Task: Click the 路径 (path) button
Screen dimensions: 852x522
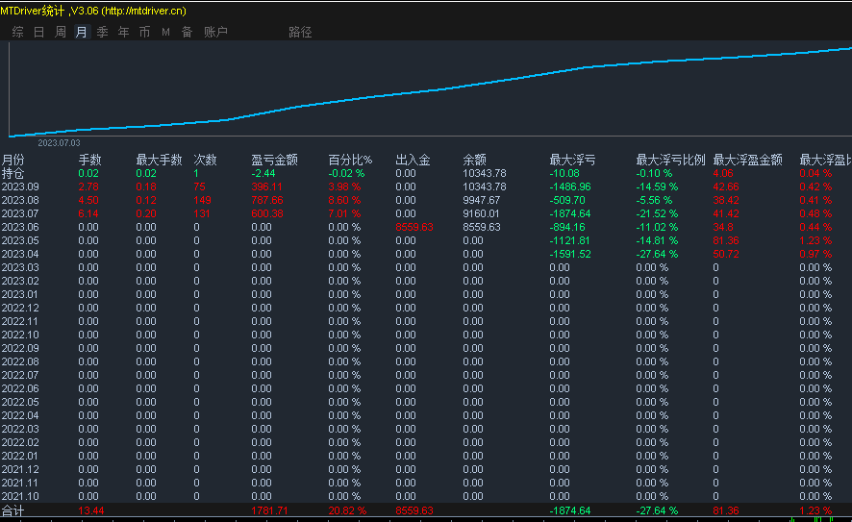Action: pos(300,32)
